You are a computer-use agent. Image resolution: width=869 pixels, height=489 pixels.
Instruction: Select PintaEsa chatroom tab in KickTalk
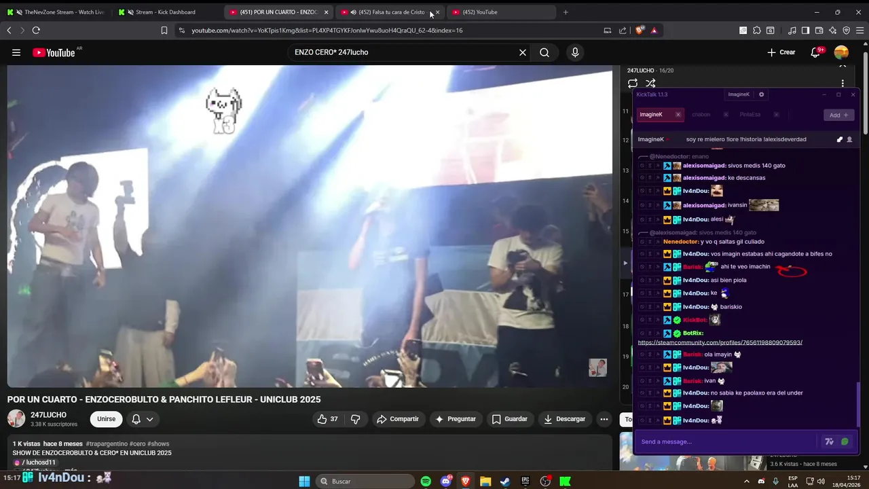750,115
